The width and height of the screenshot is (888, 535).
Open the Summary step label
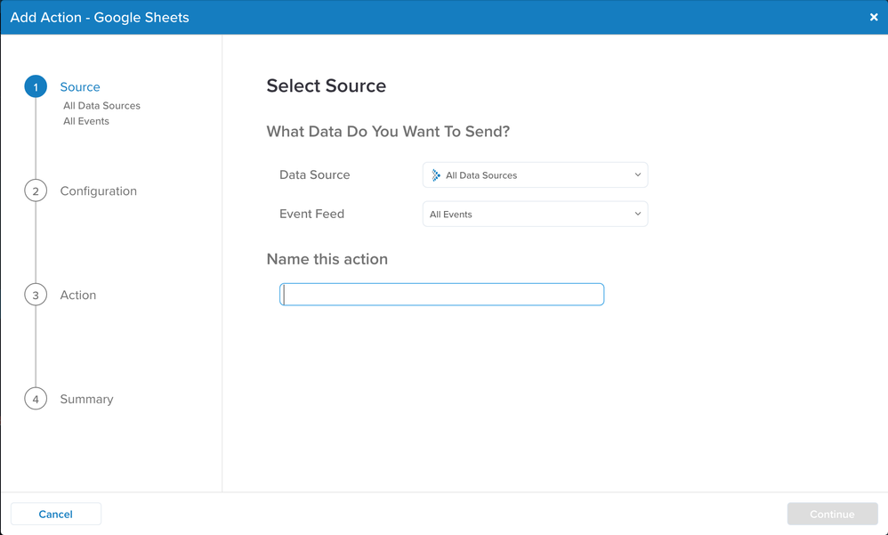tap(86, 400)
